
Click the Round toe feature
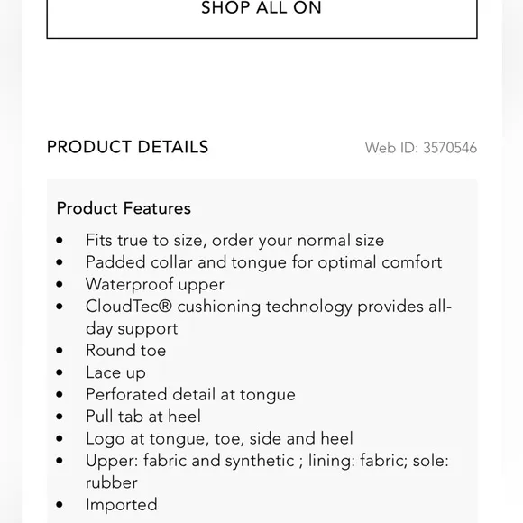point(125,350)
